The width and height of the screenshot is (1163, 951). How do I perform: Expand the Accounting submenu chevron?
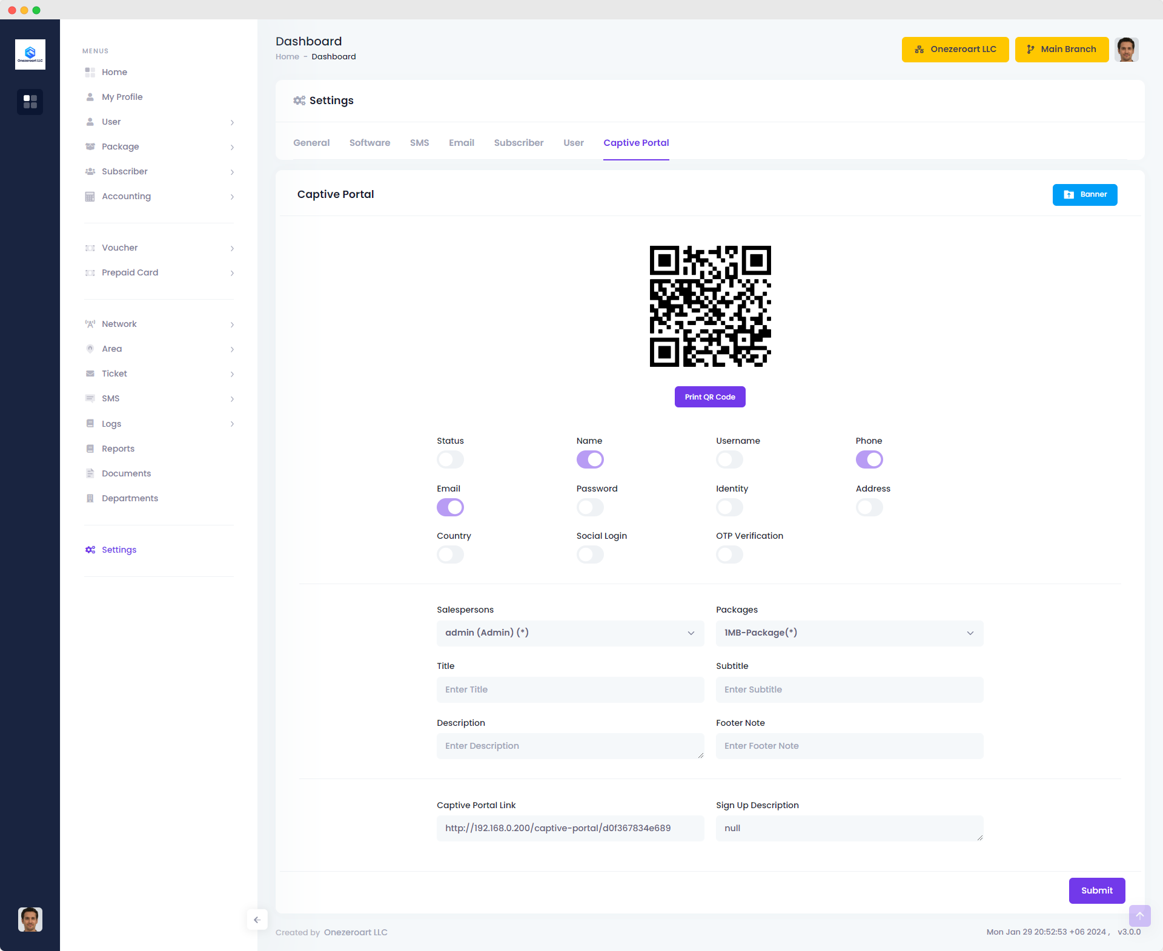point(232,197)
